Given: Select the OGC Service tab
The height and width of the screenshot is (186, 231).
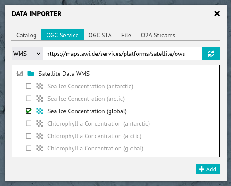Looking at the screenshot, I should [63, 35].
